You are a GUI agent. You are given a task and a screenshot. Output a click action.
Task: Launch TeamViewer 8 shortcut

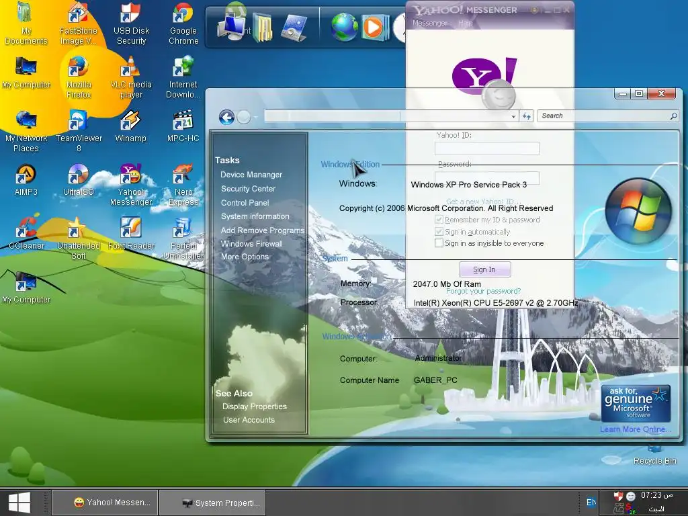click(79, 131)
